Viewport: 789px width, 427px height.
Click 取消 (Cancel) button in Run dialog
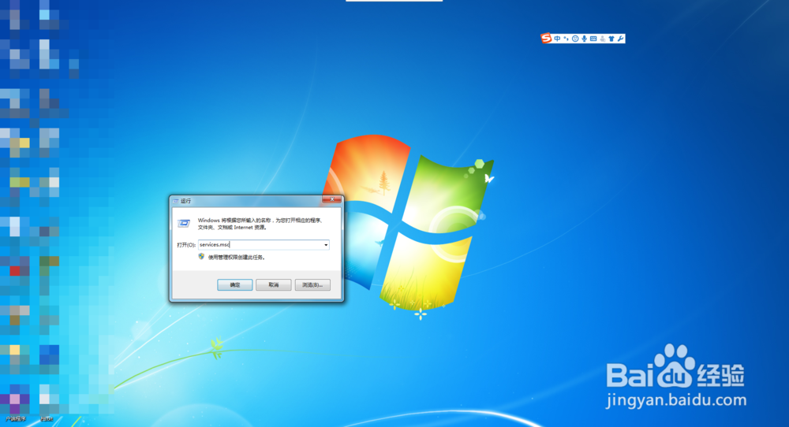point(274,285)
